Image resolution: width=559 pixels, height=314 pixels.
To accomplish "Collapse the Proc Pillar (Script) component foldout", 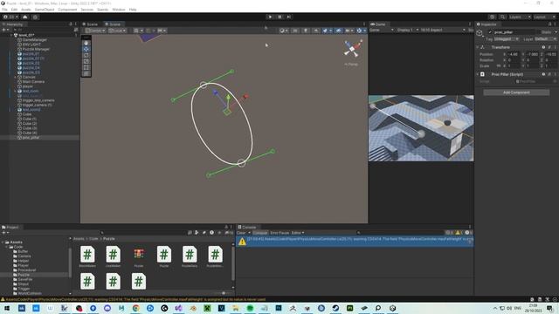I will [x=478, y=74].
